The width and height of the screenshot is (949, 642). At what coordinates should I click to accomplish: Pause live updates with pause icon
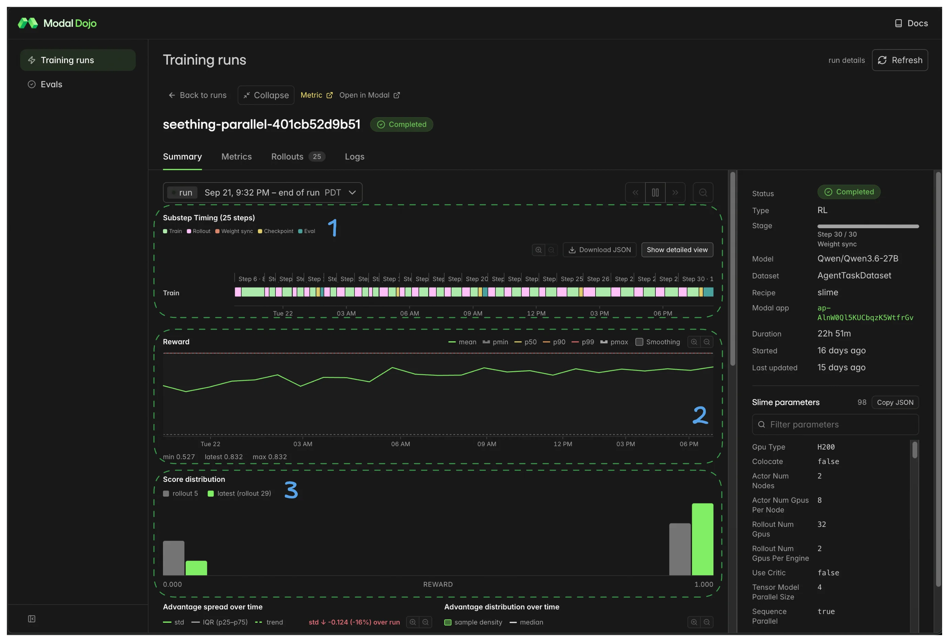pyautogui.click(x=655, y=193)
